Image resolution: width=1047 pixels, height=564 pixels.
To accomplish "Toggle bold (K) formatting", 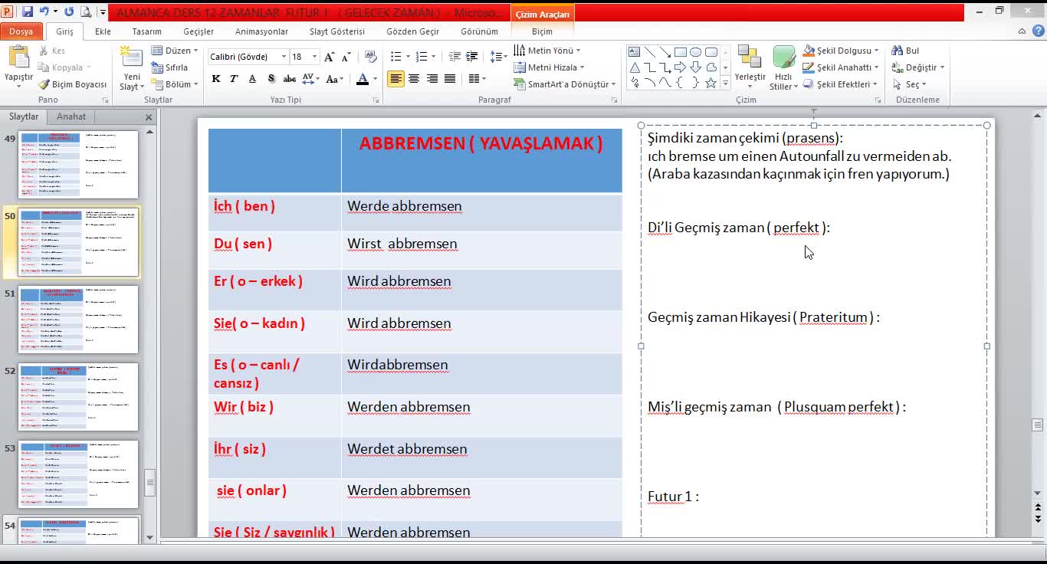I will pos(216,79).
